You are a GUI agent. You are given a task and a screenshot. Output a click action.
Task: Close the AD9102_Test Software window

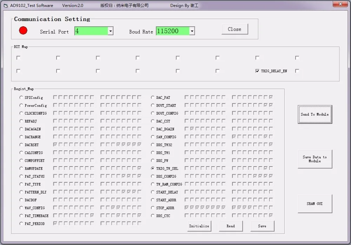(x=340, y=4)
